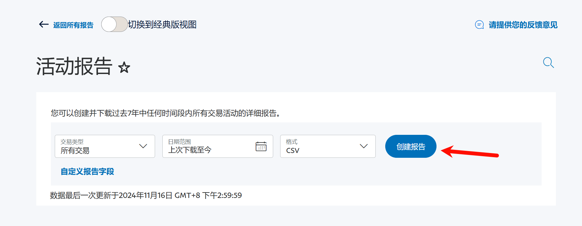The image size is (582, 226).
Task: Open the 返回所有报告 link
Action: [x=73, y=25]
